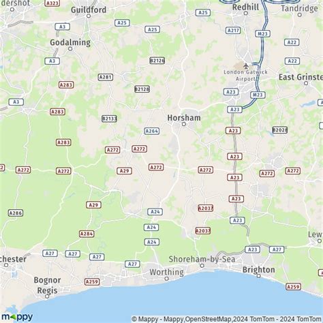
Task: Select the A286 road shield
Action: tap(16, 213)
